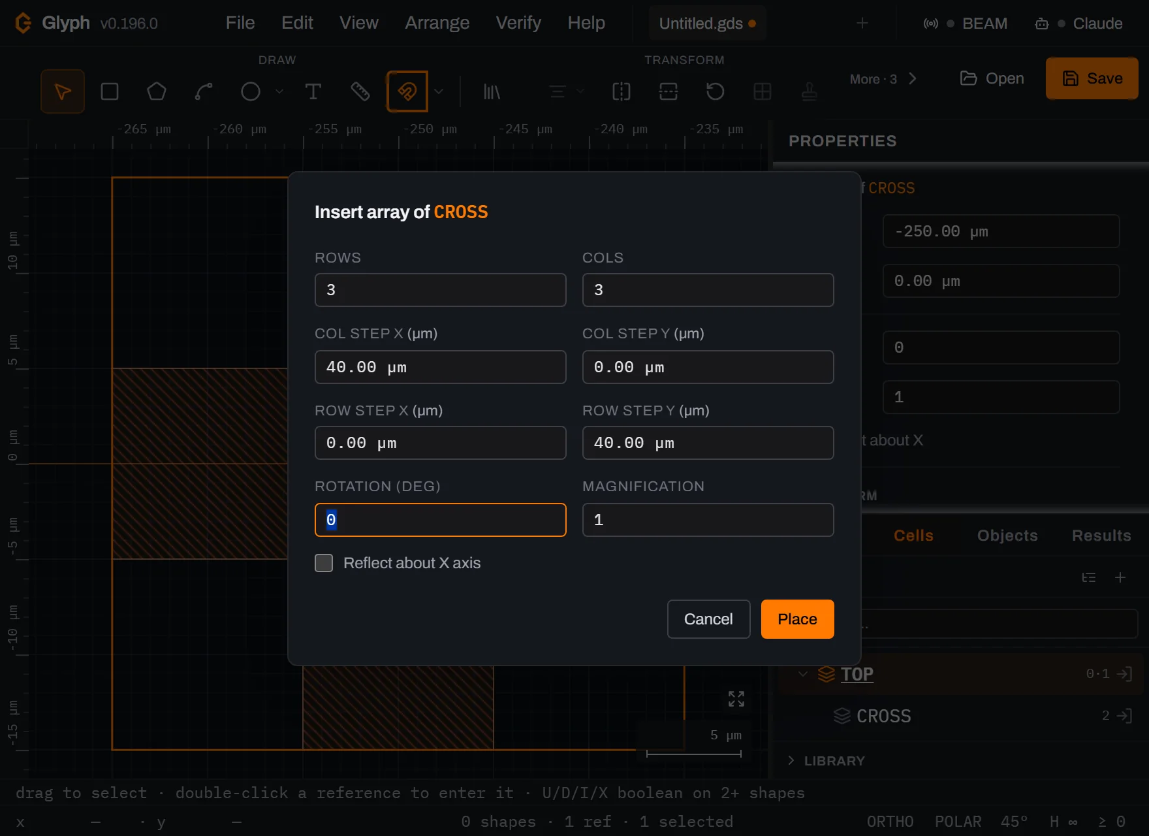This screenshot has width=1149, height=836.
Task: Click the -250.00 µm properties field
Action: click(x=1001, y=231)
